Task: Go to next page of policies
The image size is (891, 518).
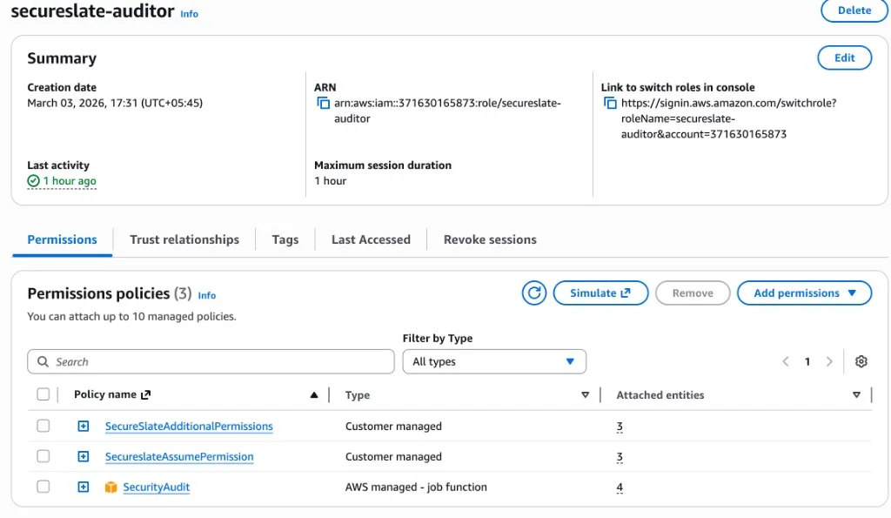Action: 829,361
